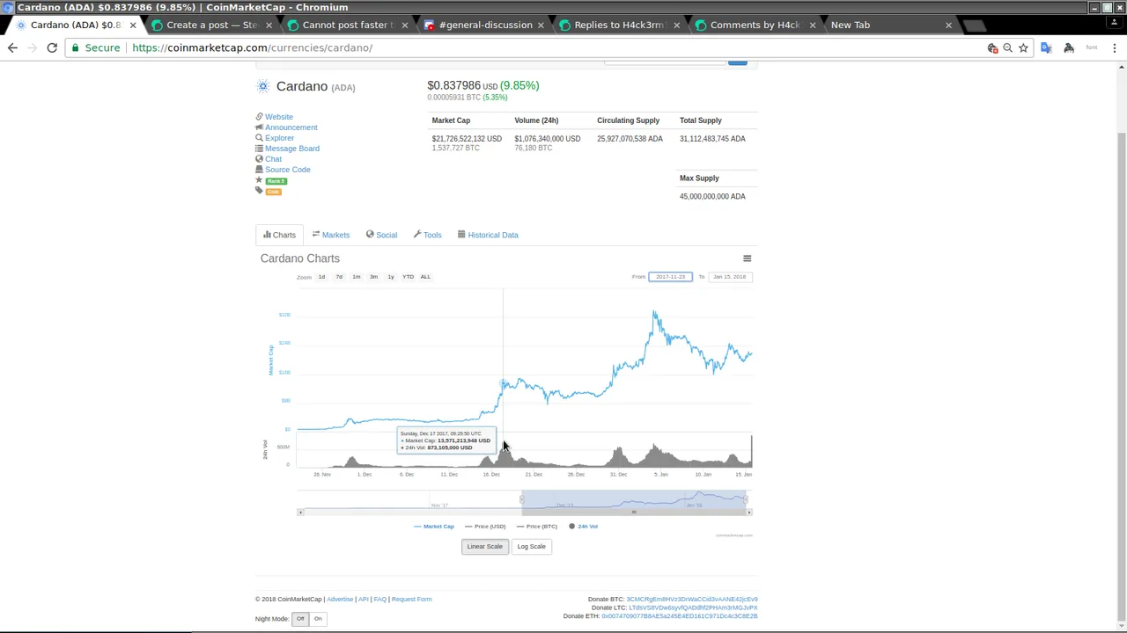Open the Request Form footer link

pos(412,600)
